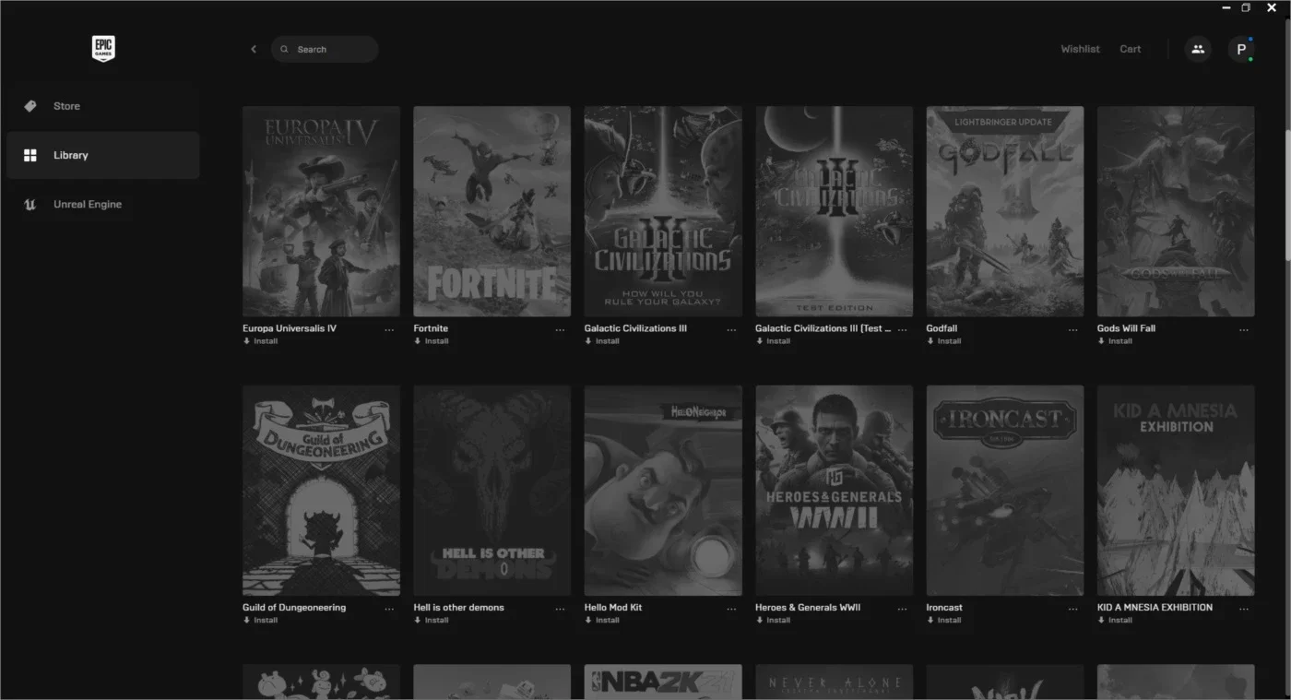Click the Ironcast title text
The height and width of the screenshot is (700, 1291).
click(x=944, y=608)
